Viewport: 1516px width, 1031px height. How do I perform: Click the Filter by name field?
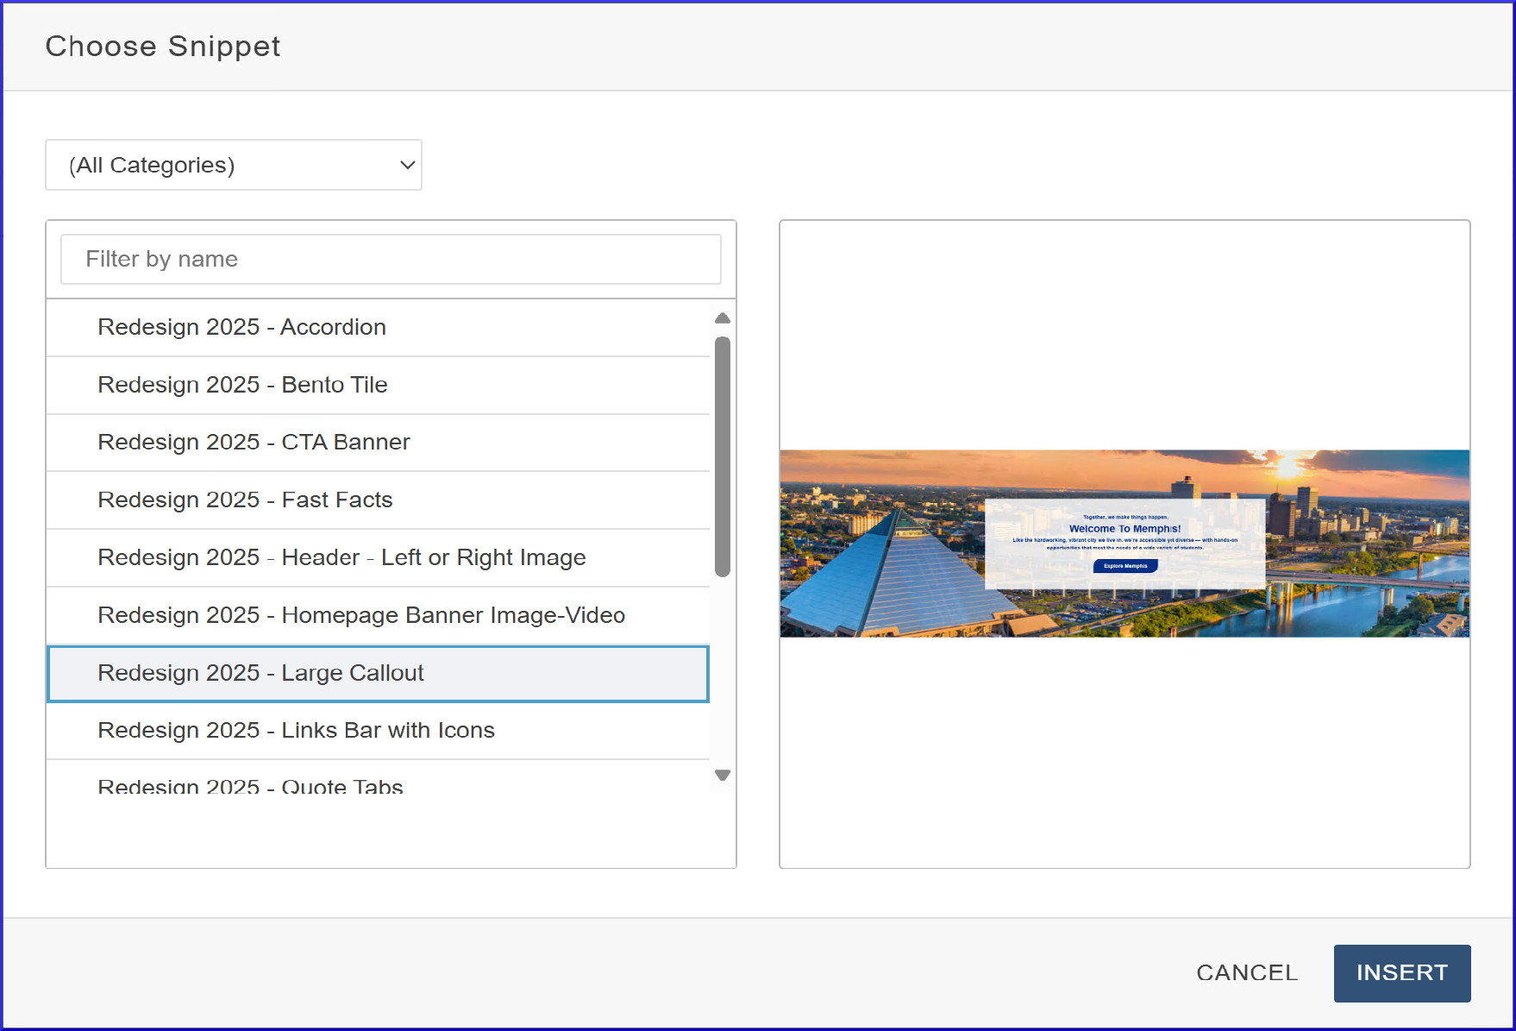[x=391, y=259]
